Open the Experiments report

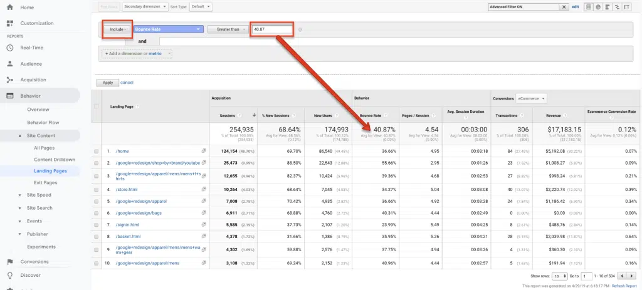point(41,247)
